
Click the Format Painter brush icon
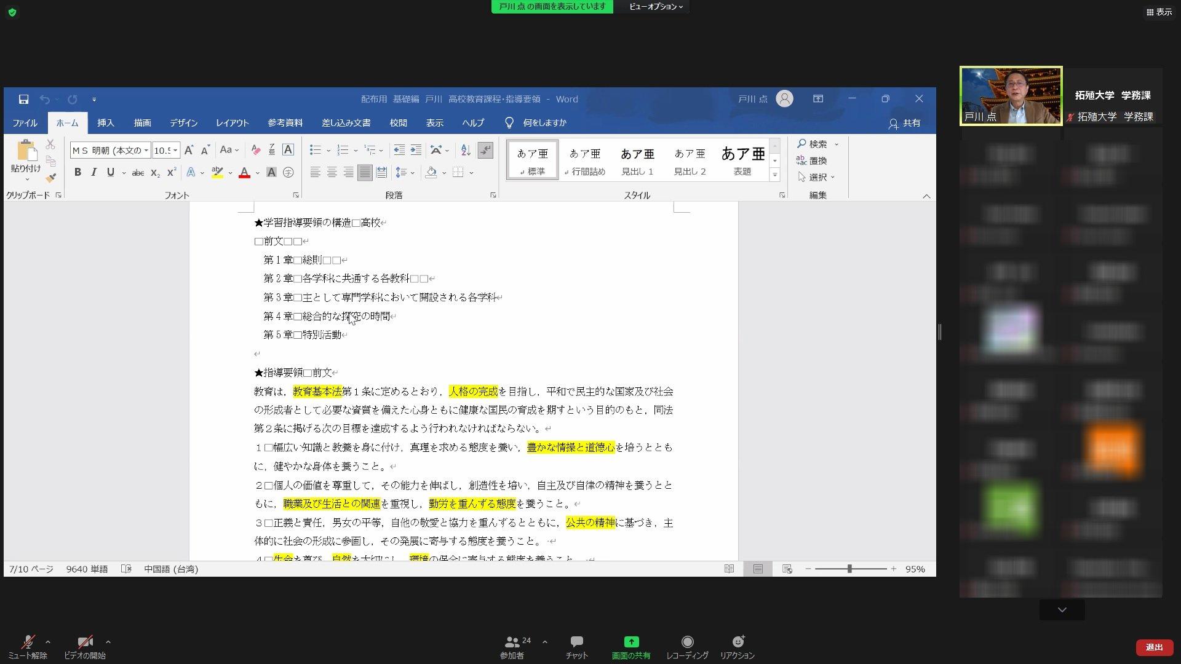click(x=50, y=178)
